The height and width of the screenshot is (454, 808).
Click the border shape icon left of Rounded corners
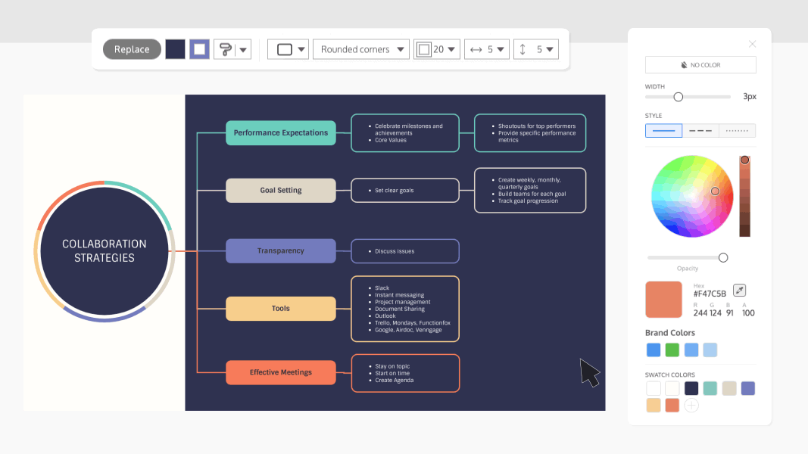click(x=282, y=48)
